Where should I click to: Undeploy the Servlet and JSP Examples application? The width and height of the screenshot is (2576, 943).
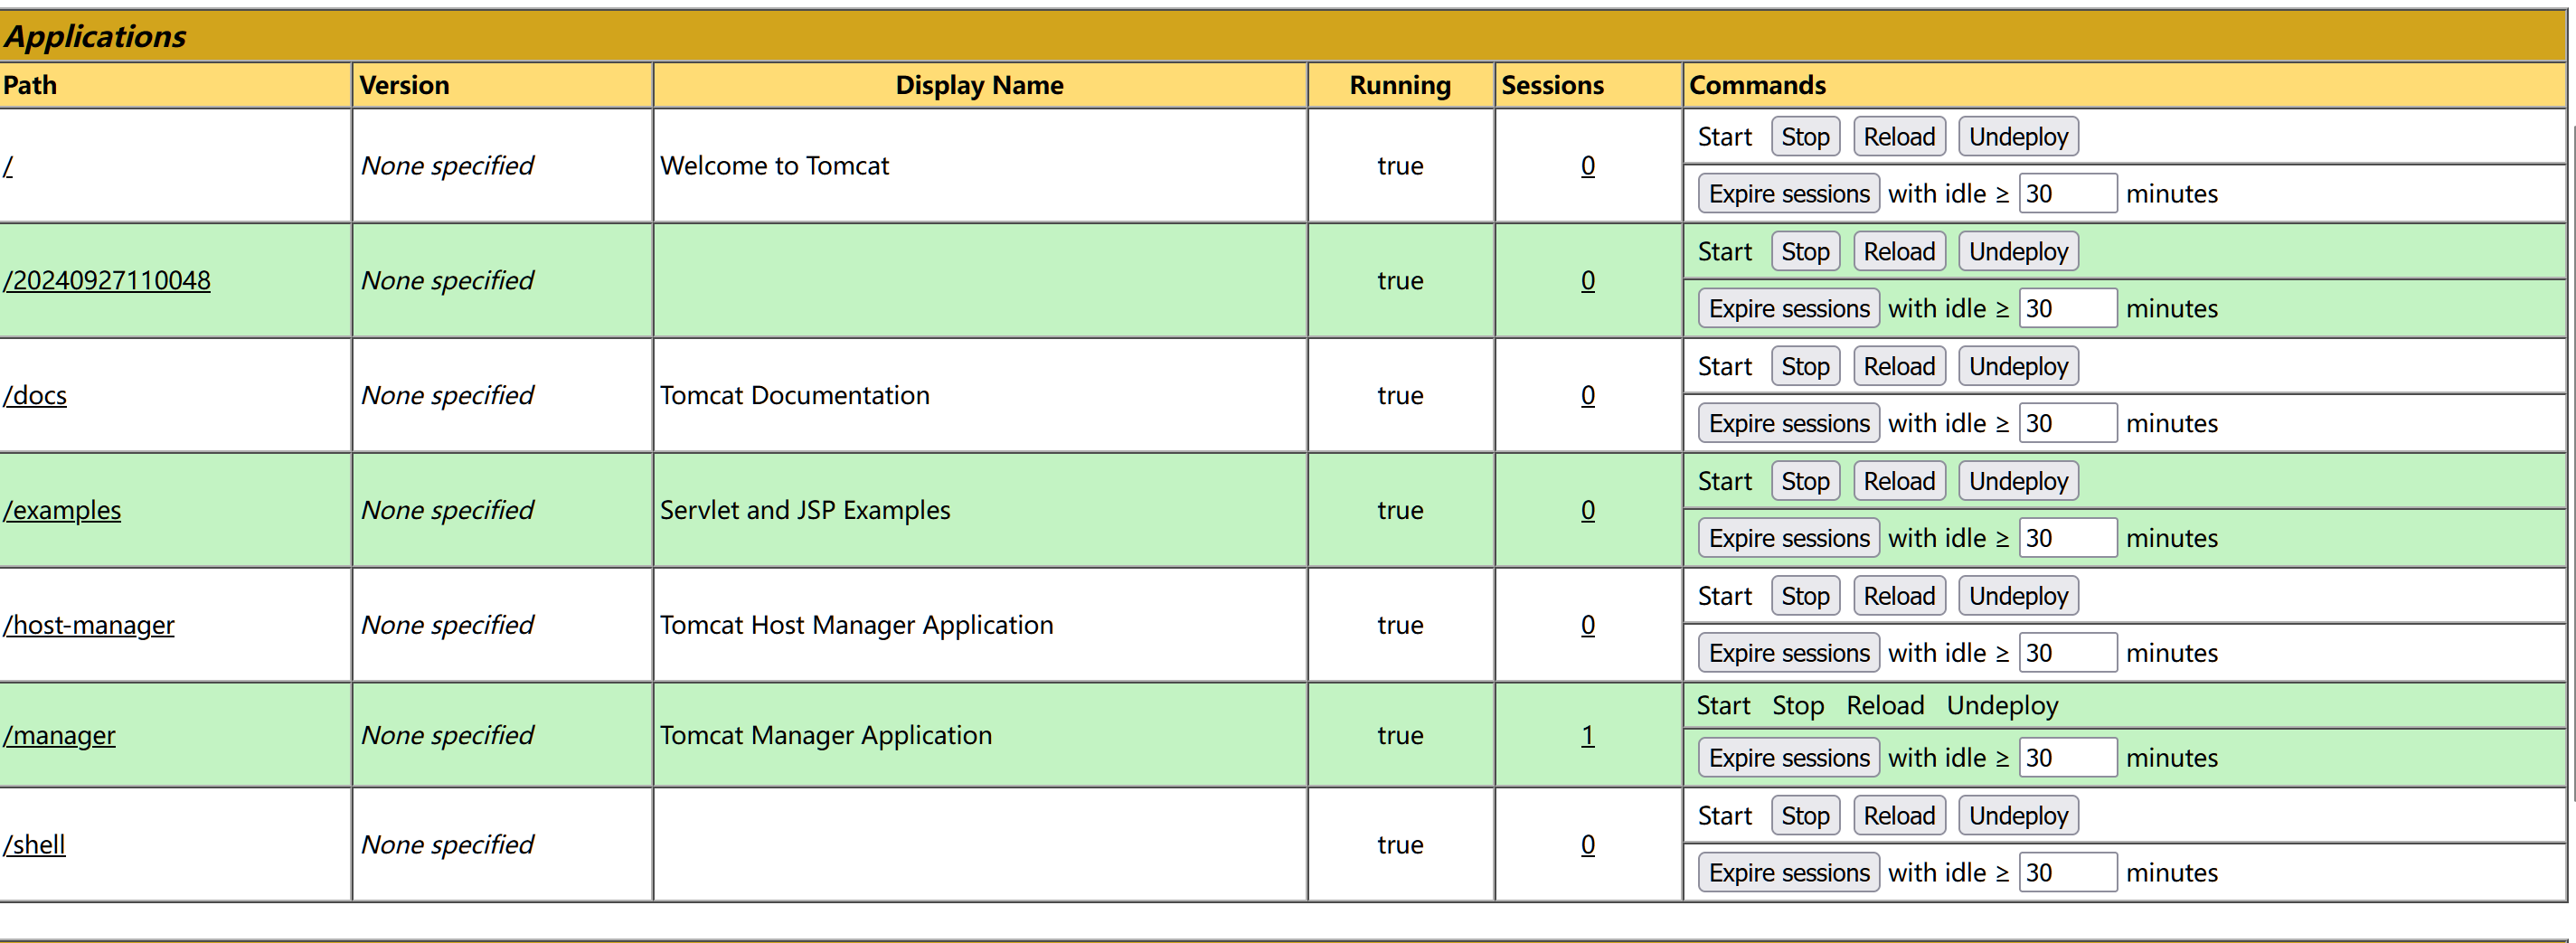point(2018,482)
